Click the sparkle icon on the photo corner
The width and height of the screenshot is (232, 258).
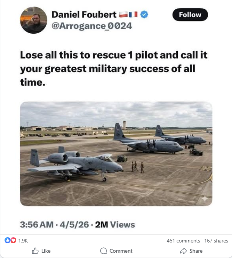[205, 198]
